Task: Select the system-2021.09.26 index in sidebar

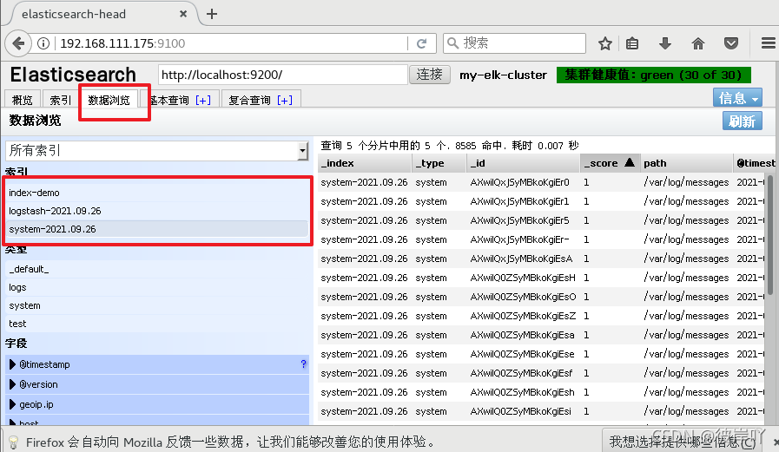Action: pos(157,229)
